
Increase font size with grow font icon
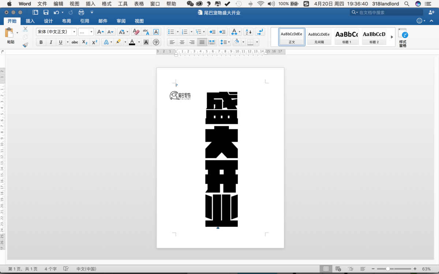pyautogui.click(x=100, y=32)
